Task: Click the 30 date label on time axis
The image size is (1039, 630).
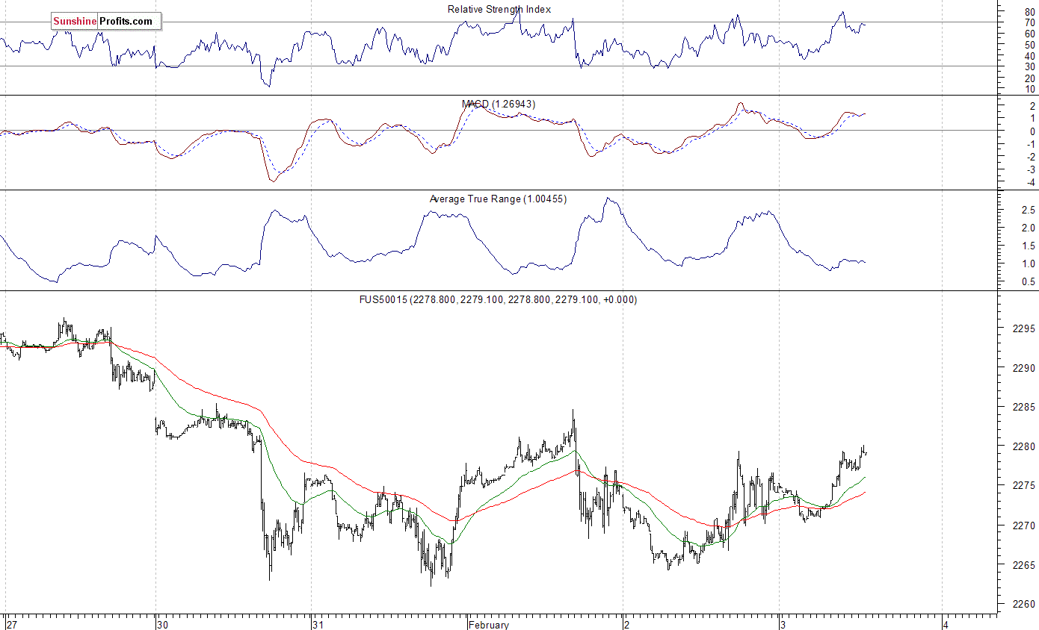Action: click(x=163, y=625)
